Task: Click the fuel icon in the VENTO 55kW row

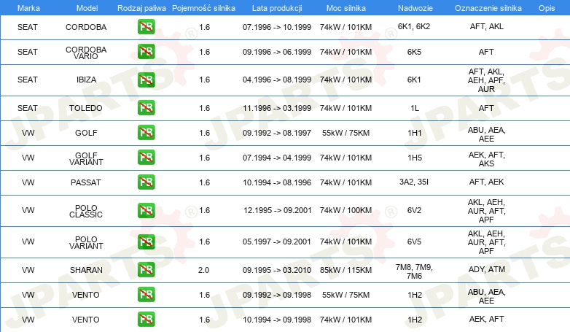Action: 146,295
